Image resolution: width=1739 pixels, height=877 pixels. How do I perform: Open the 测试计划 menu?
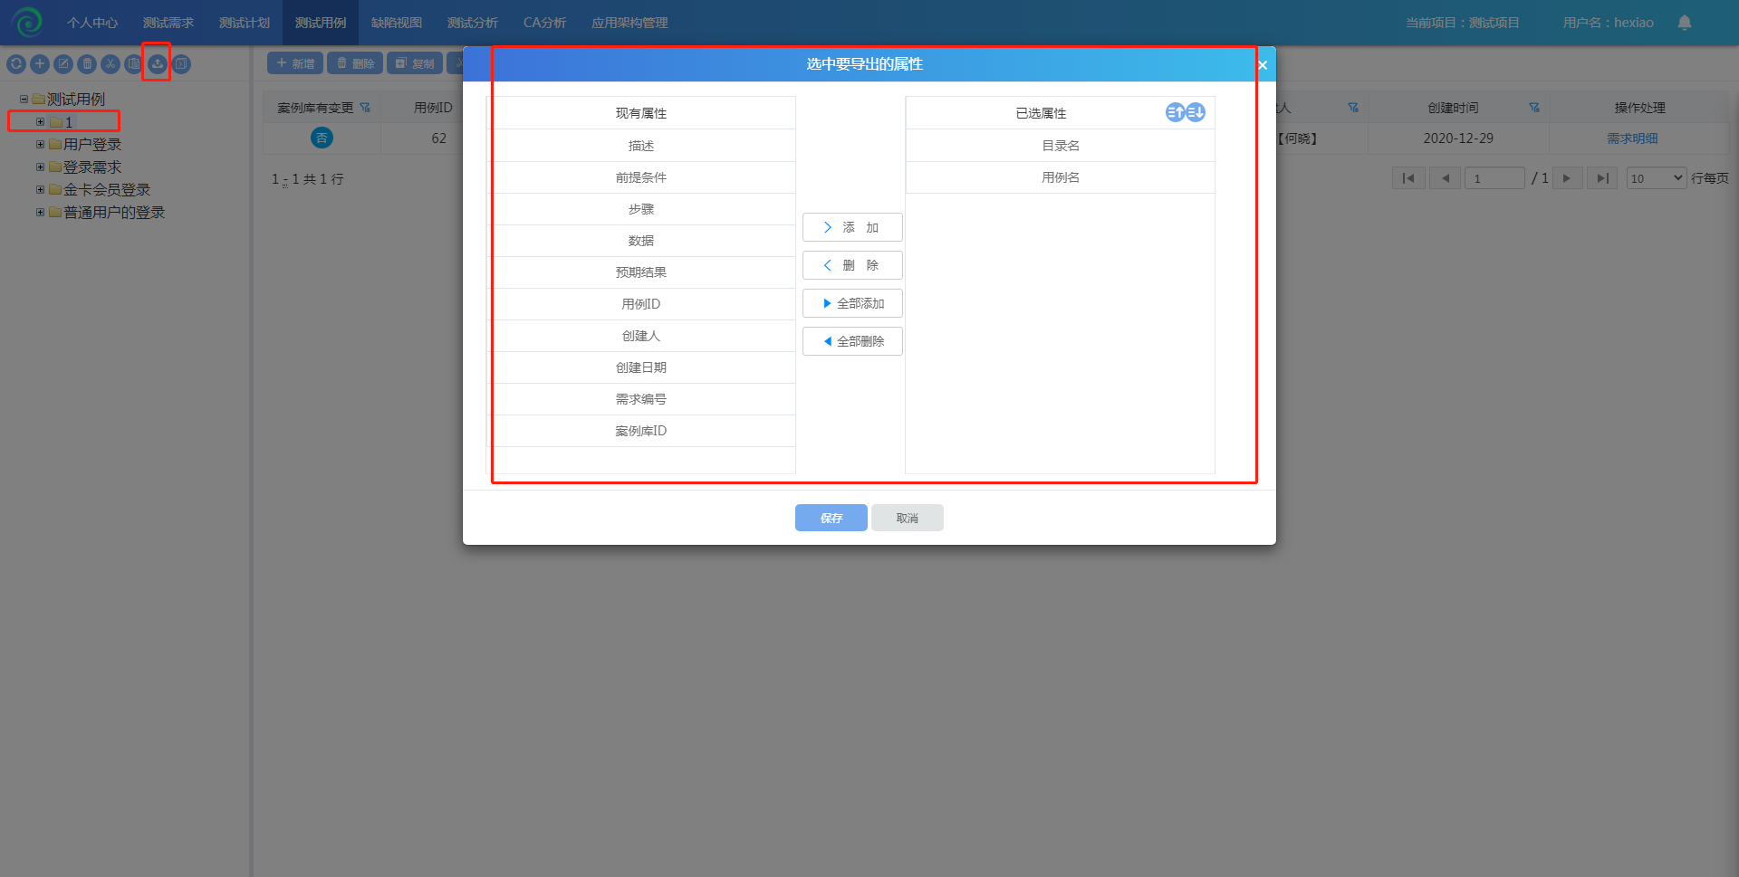245,23
